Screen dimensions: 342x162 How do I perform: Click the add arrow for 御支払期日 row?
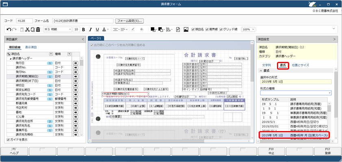(76, 90)
